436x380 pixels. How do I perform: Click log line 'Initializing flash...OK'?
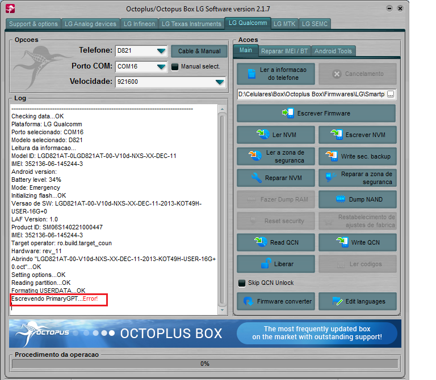click(39, 195)
